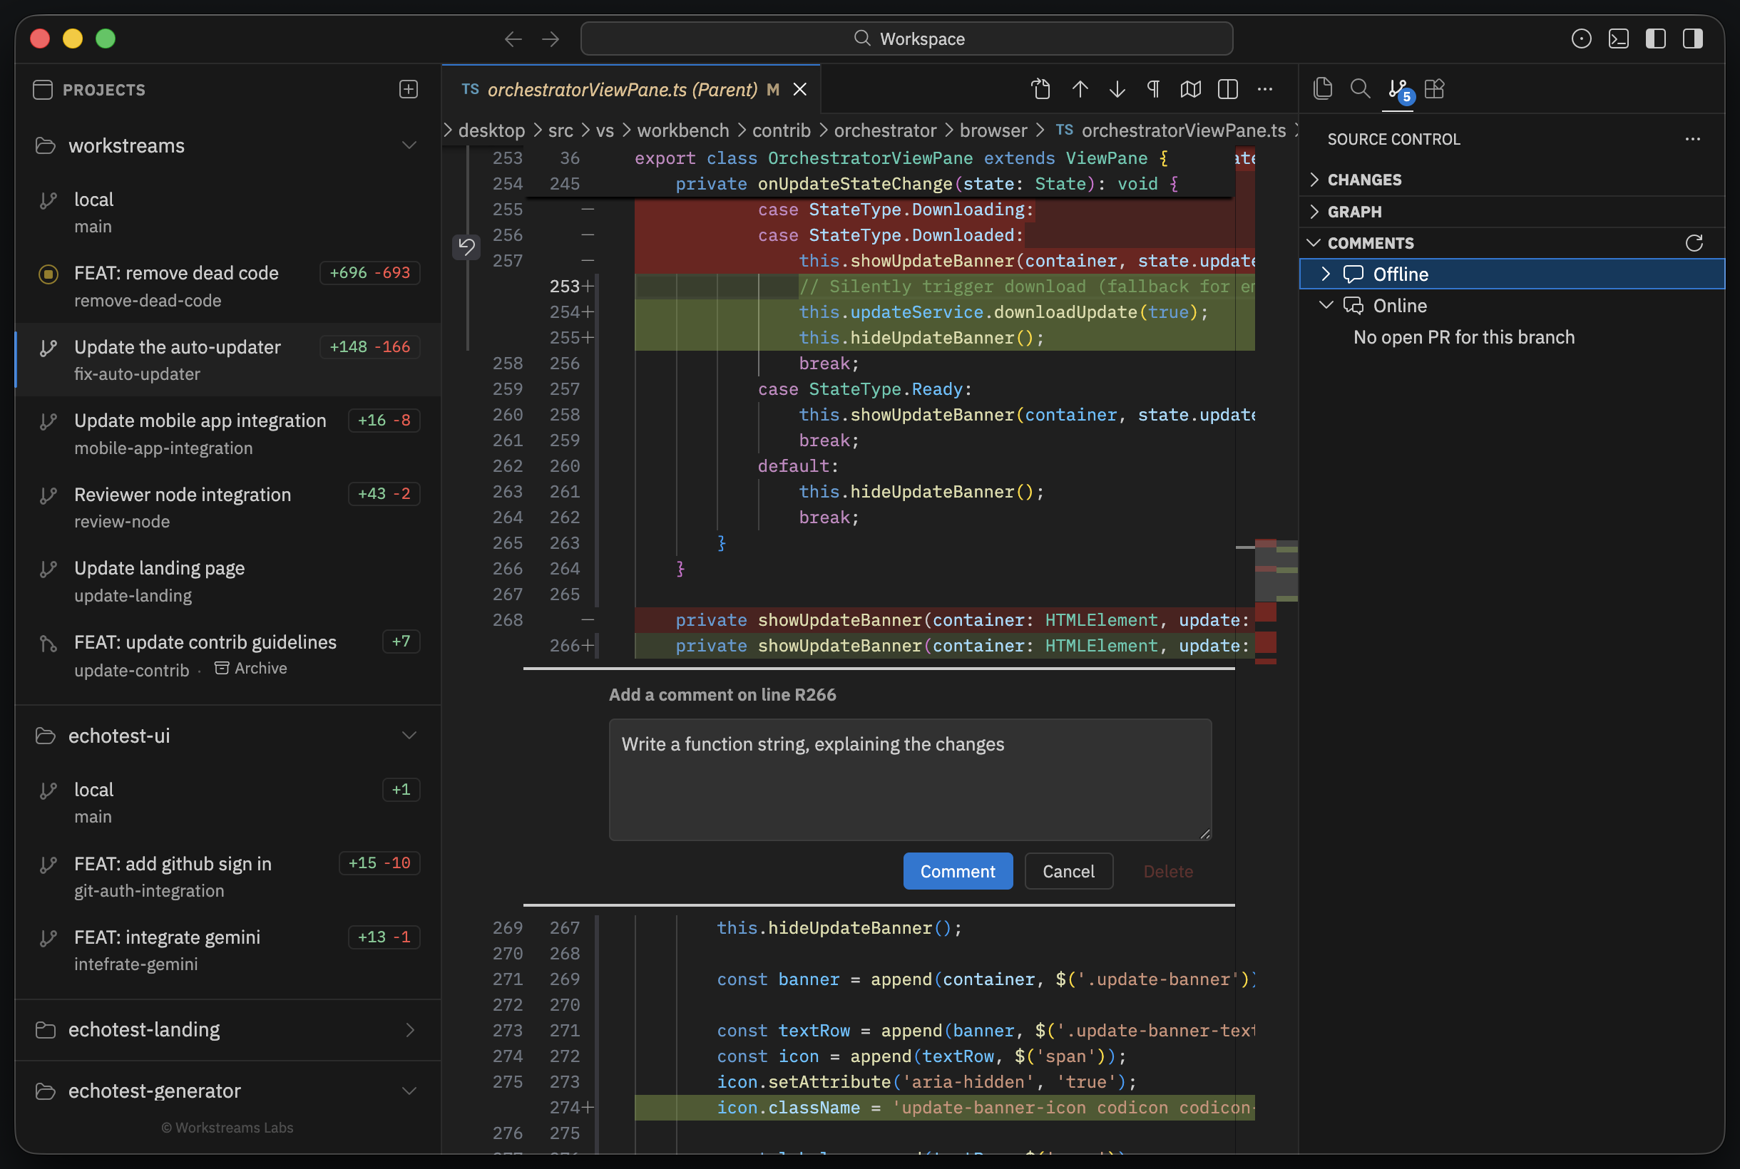The width and height of the screenshot is (1740, 1169).
Task: Collapse the workstreams project section
Action: [x=410, y=145]
